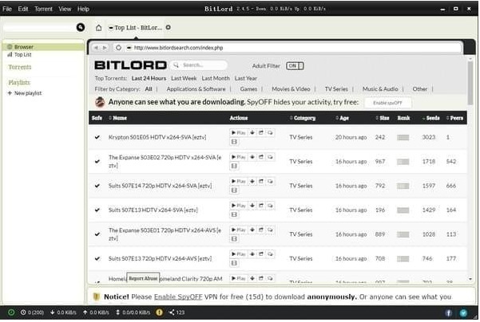Share icon for Suits S07E13 720p AVS
480x322 pixels.
pyautogui.click(x=261, y=254)
